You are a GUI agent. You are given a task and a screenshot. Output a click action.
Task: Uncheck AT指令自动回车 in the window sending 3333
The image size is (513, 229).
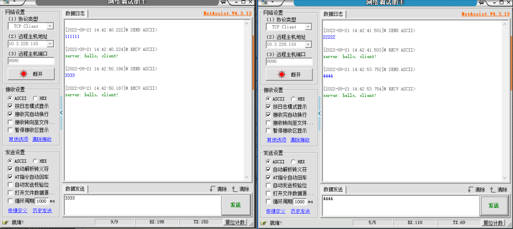10,177
